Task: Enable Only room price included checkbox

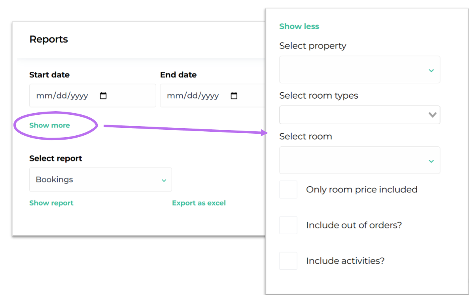Action: pyautogui.click(x=288, y=190)
